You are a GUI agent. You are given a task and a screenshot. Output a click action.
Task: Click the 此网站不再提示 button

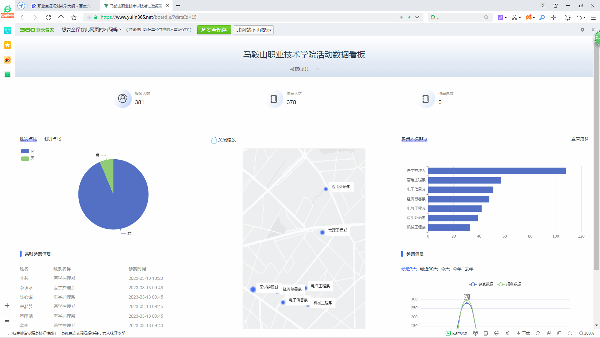254,30
